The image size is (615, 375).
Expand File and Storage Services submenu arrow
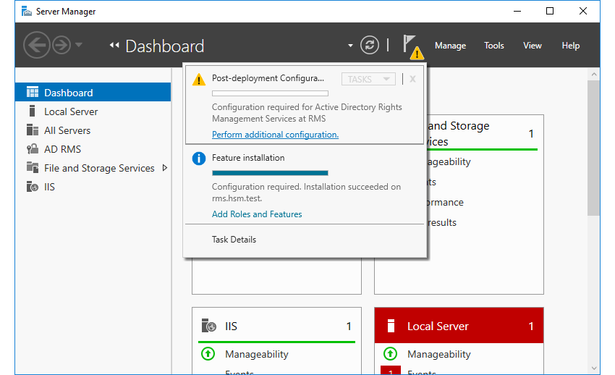165,168
